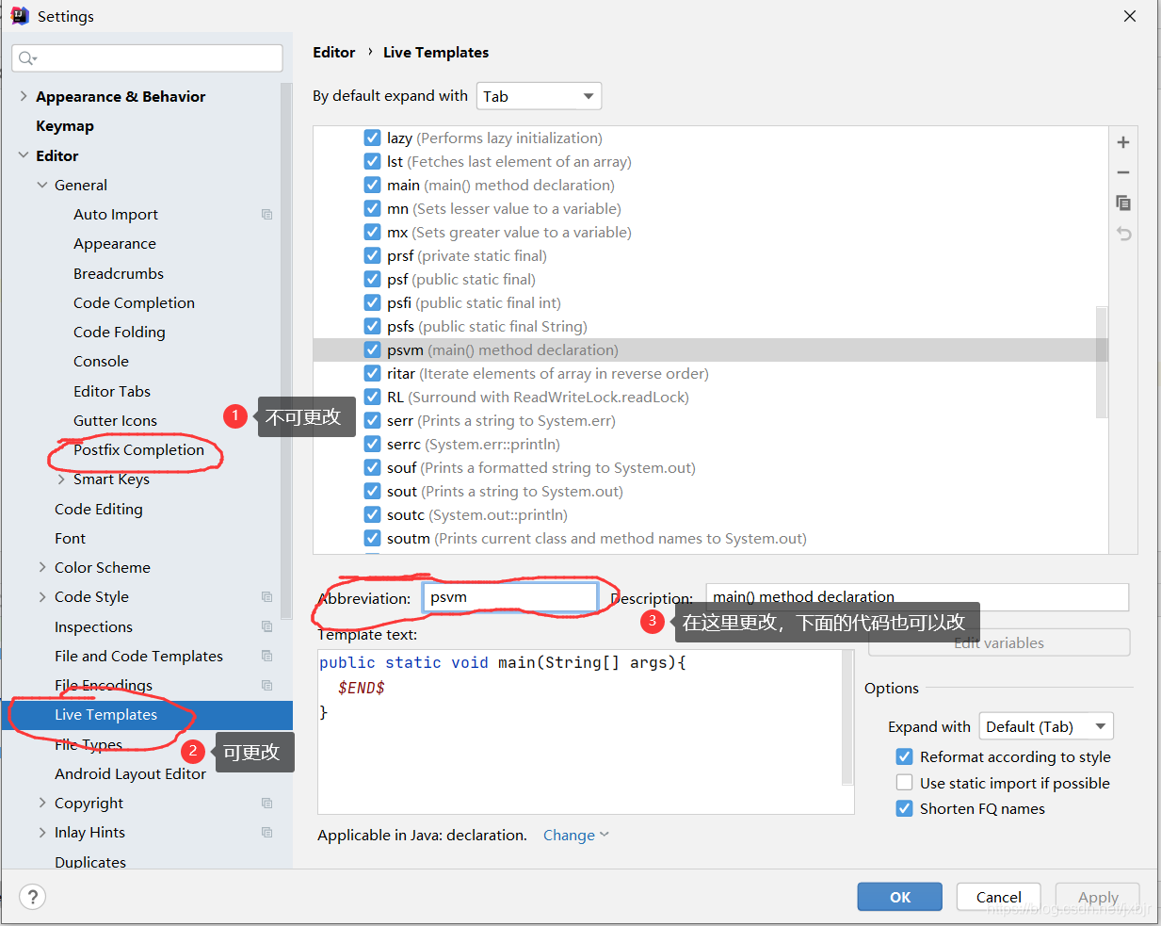
Task: Toggle the main template checkbox
Action: 372,185
